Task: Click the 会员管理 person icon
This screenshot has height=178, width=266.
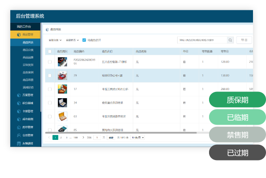Action: (19, 135)
